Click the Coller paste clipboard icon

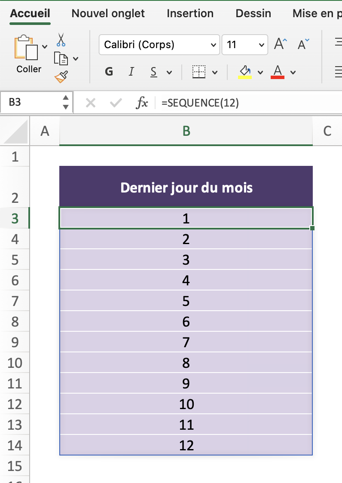(26, 47)
